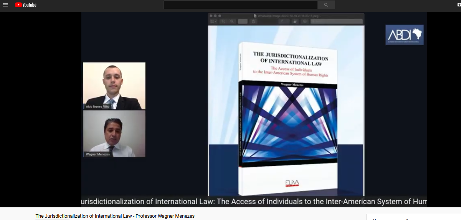Viewport: 461px width, 220px height.
Task: Click the video title below the player
Action: pos(115,216)
